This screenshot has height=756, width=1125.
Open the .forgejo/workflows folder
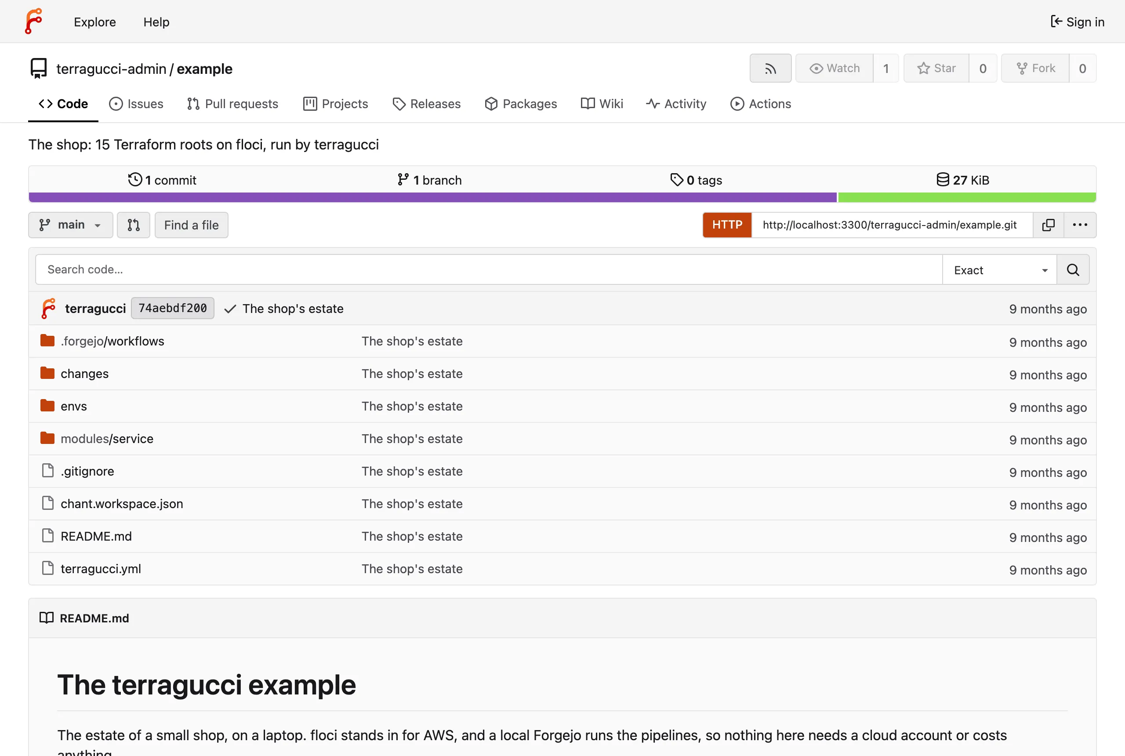point(112,342)
